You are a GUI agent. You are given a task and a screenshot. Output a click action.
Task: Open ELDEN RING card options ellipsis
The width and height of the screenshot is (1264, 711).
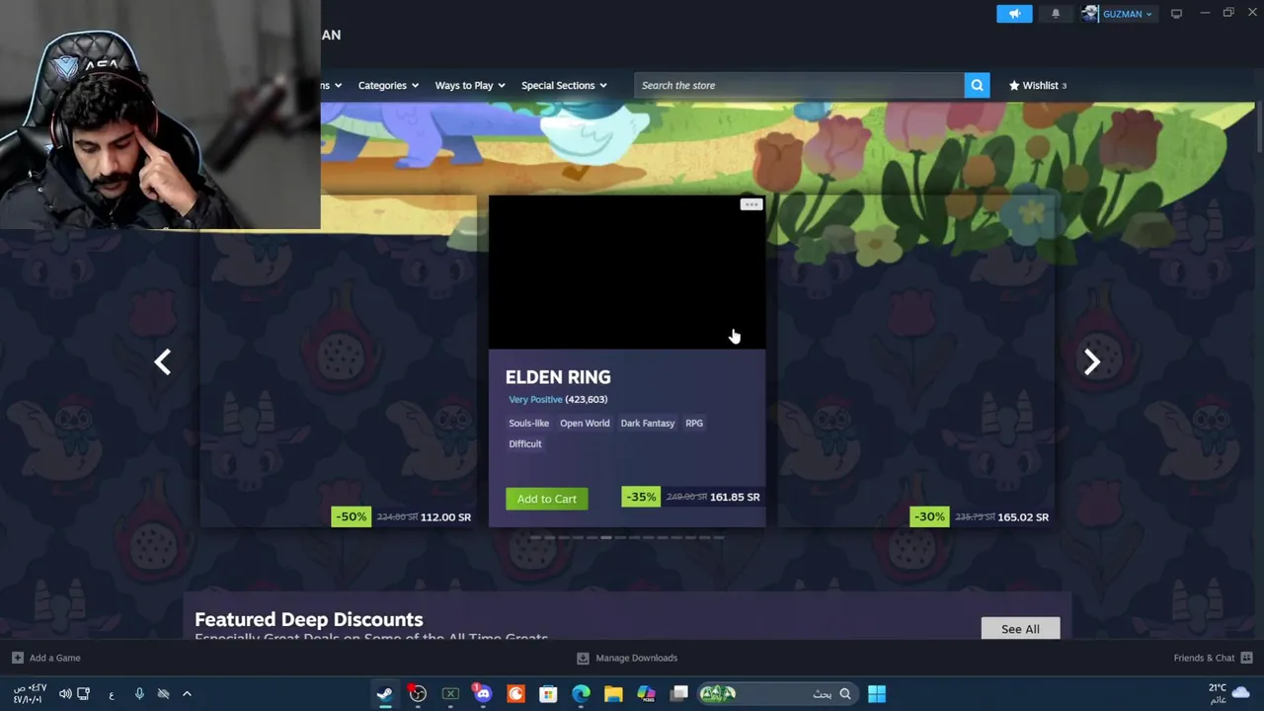751,204
